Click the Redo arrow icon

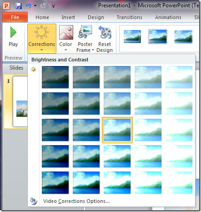(x=43, y=6)
